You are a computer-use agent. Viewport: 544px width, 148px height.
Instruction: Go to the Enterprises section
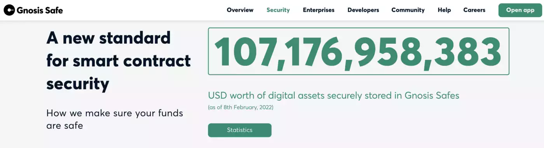coord(319,10)
